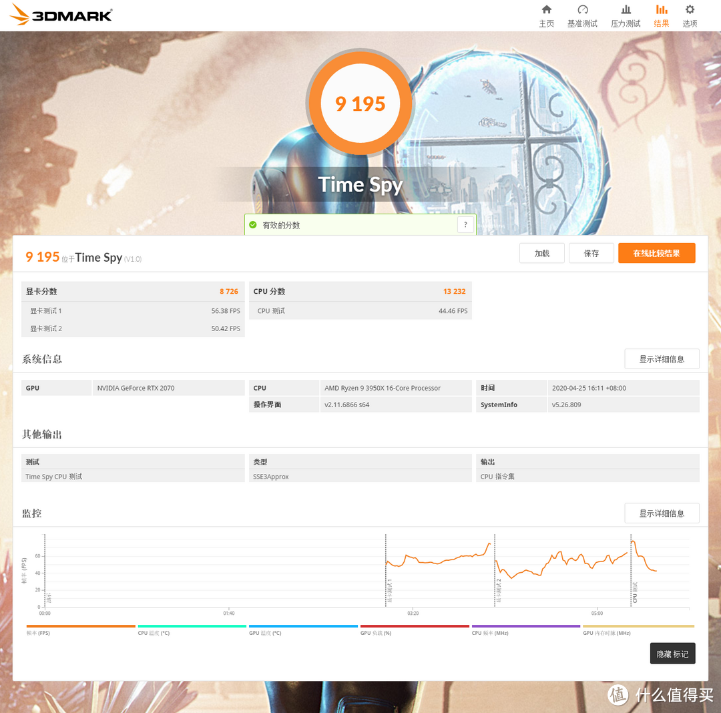This screenshot has width=721, height=713.
Task: Compare result online (在线比较结果)
Action: (657, 253)
